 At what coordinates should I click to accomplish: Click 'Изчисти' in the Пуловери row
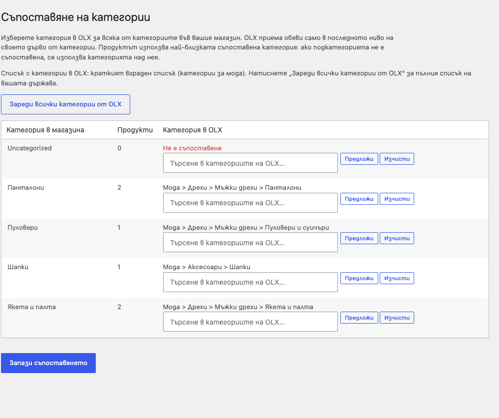click(397, 238)
